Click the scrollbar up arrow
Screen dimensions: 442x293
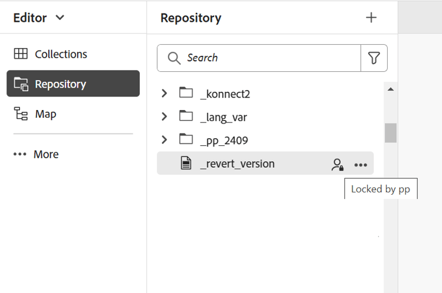pyautogui.click(x=390, y=89)
